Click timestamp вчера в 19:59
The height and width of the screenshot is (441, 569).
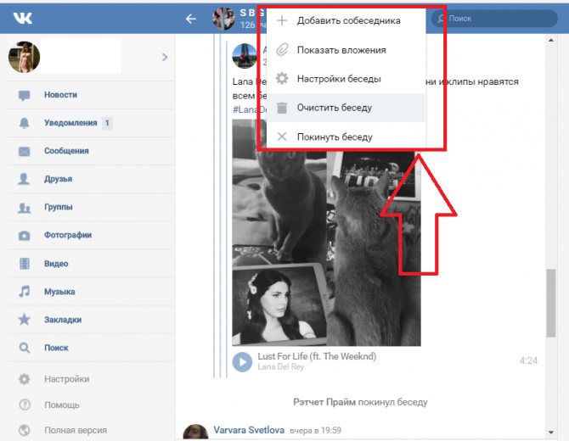(x=315, y=431)
